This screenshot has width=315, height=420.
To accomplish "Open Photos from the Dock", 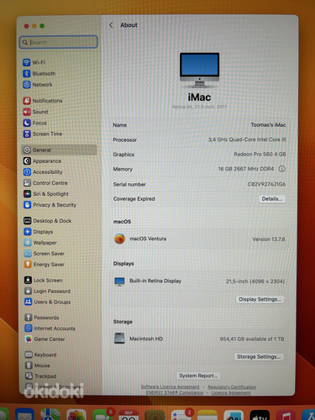I will click(76, 415).
